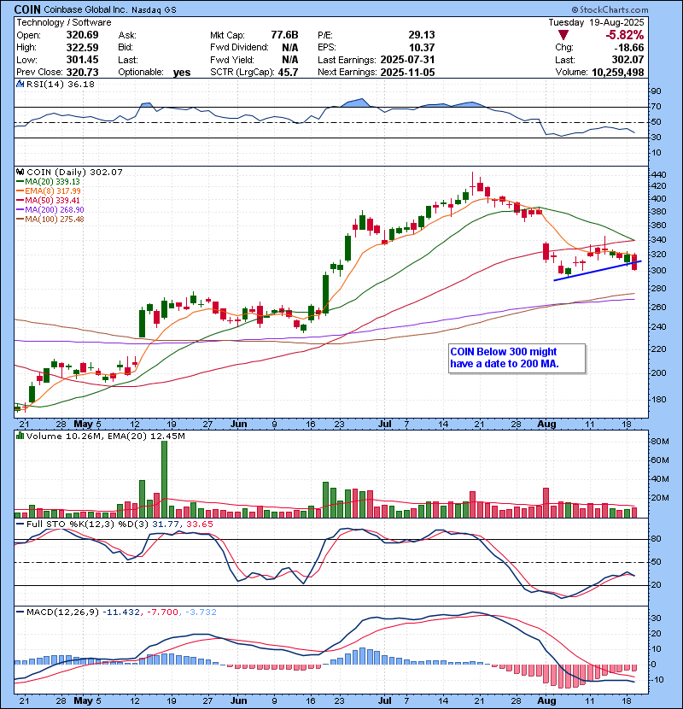The image size is (683, 709).
Task: Click the MACD histogram value -3.732
Action: click(201, 612)
